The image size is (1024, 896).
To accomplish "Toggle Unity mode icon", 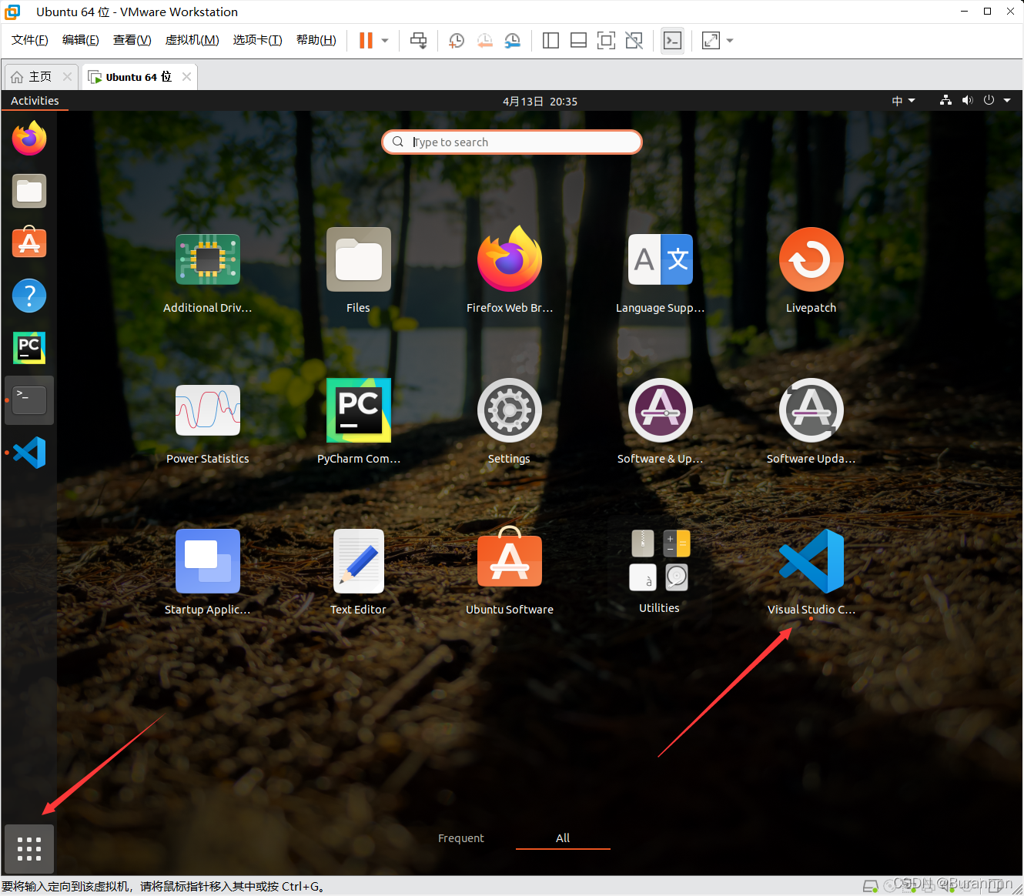I will click(x=634, y=40).
